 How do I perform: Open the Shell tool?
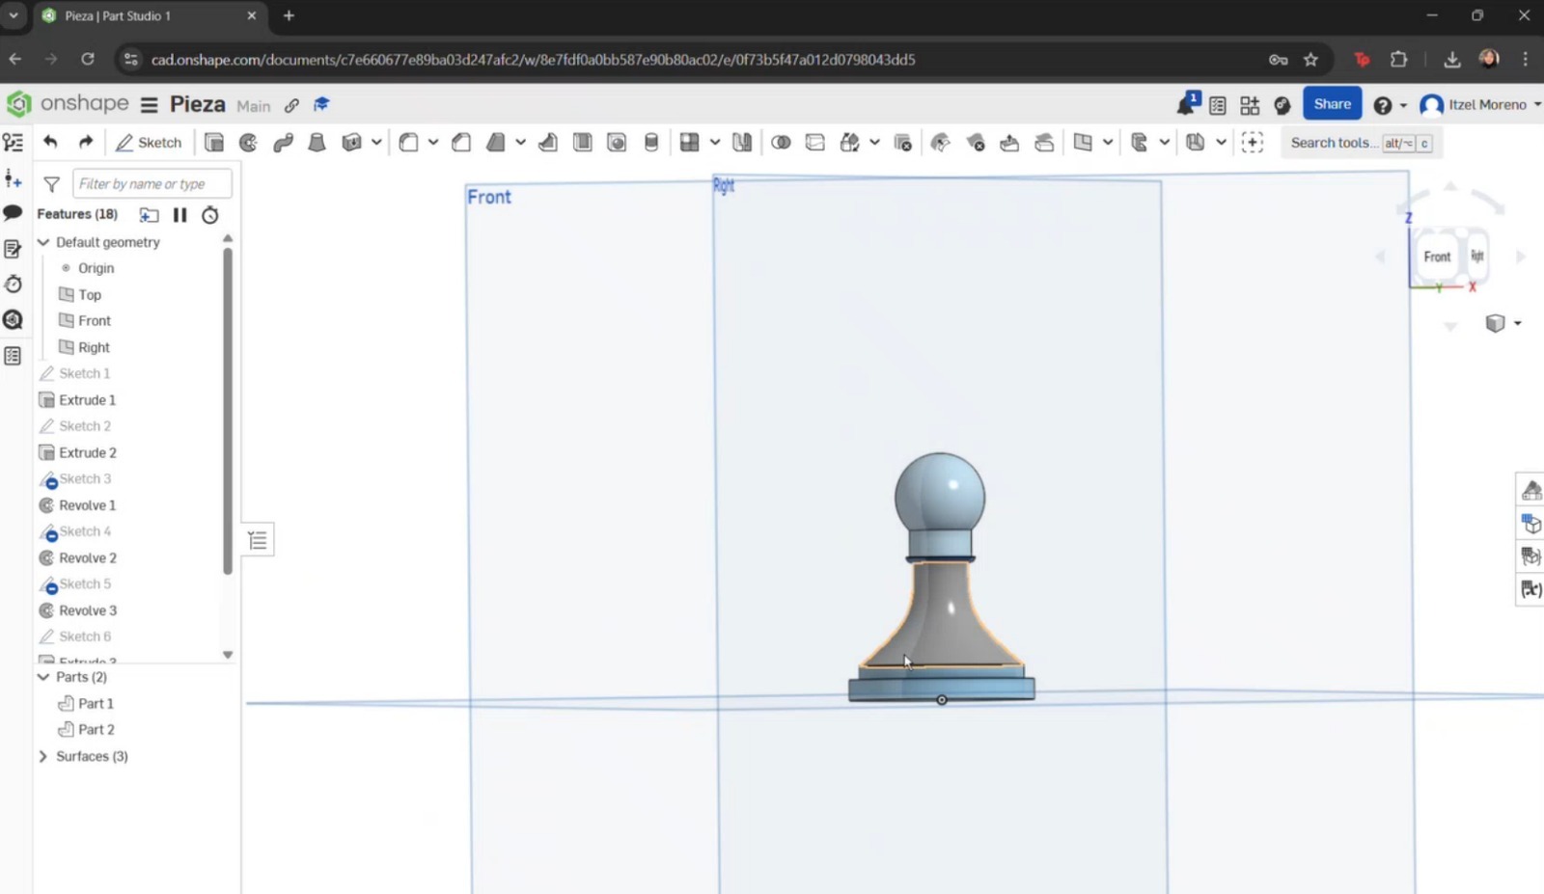pos(582,142)
